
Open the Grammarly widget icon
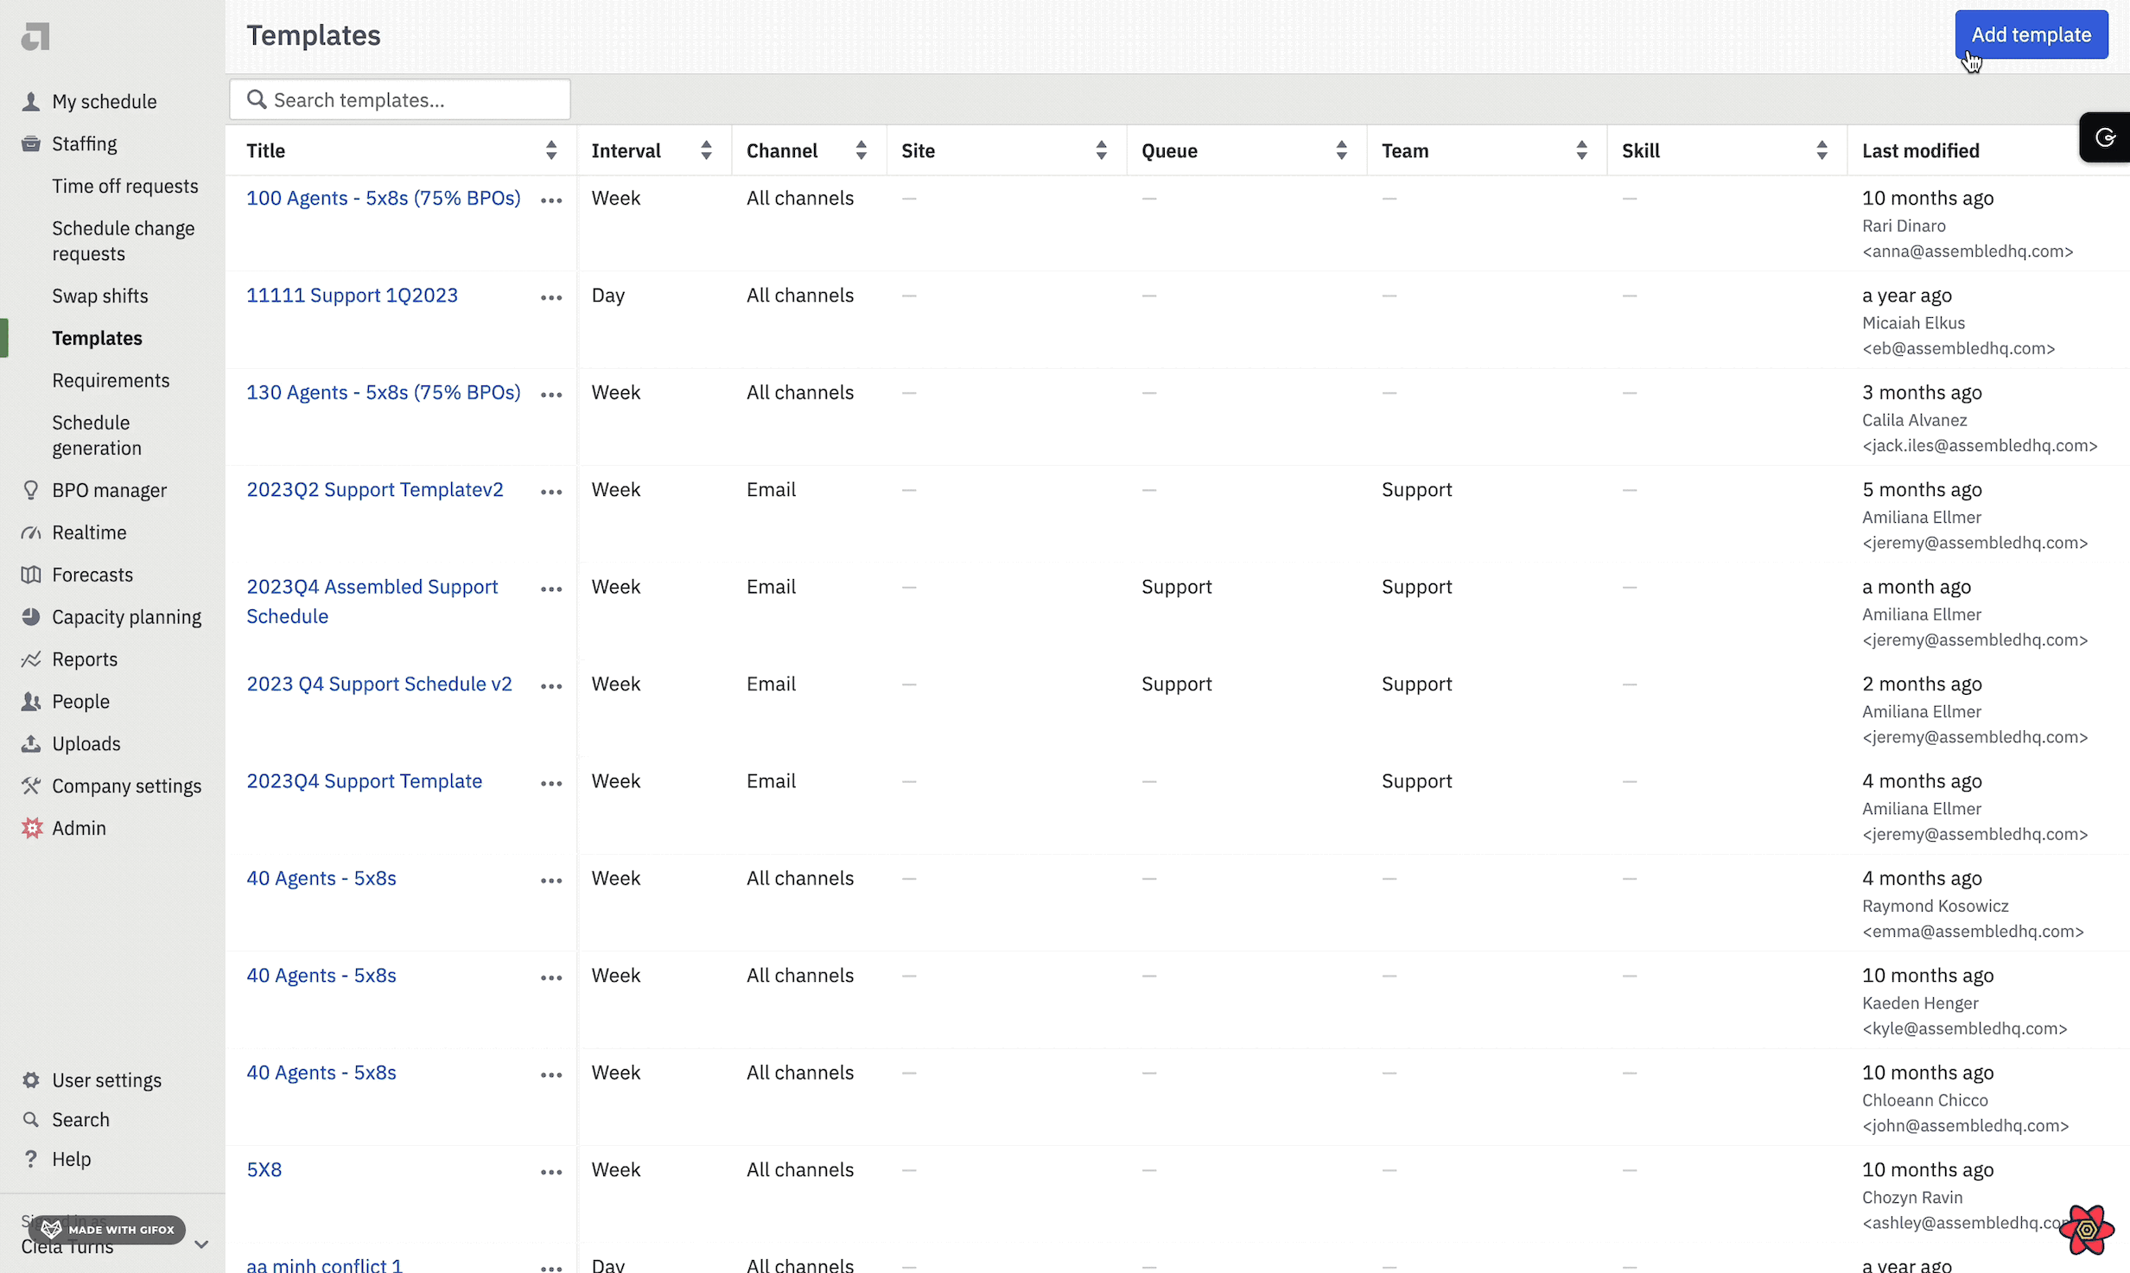(2106, 137)
